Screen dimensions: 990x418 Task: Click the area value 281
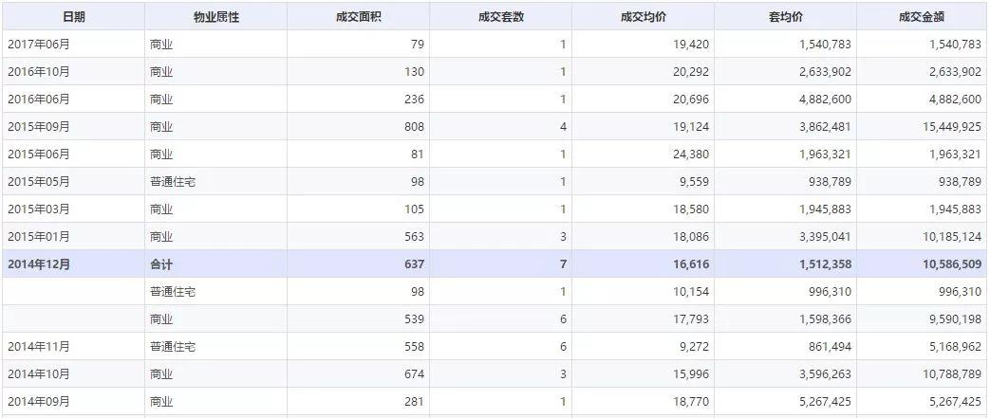[414, 402]
